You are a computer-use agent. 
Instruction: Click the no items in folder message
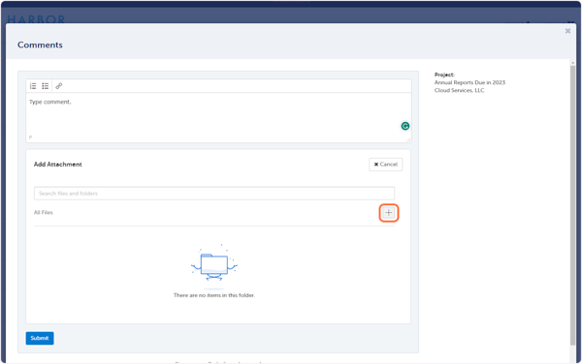[x=214, y=295]
